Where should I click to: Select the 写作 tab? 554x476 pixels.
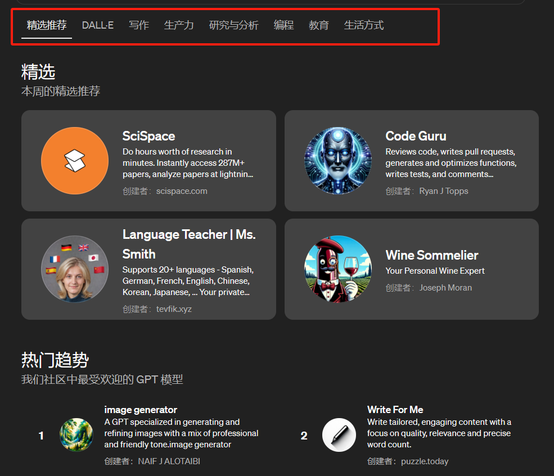tap(139, 25)
